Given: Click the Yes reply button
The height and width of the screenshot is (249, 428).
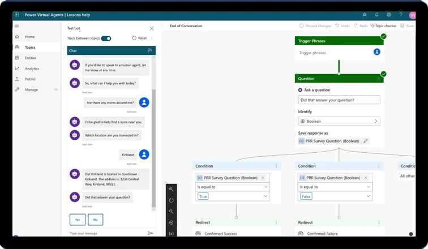Looking at the screenshot, I should (x=77, y=220).
